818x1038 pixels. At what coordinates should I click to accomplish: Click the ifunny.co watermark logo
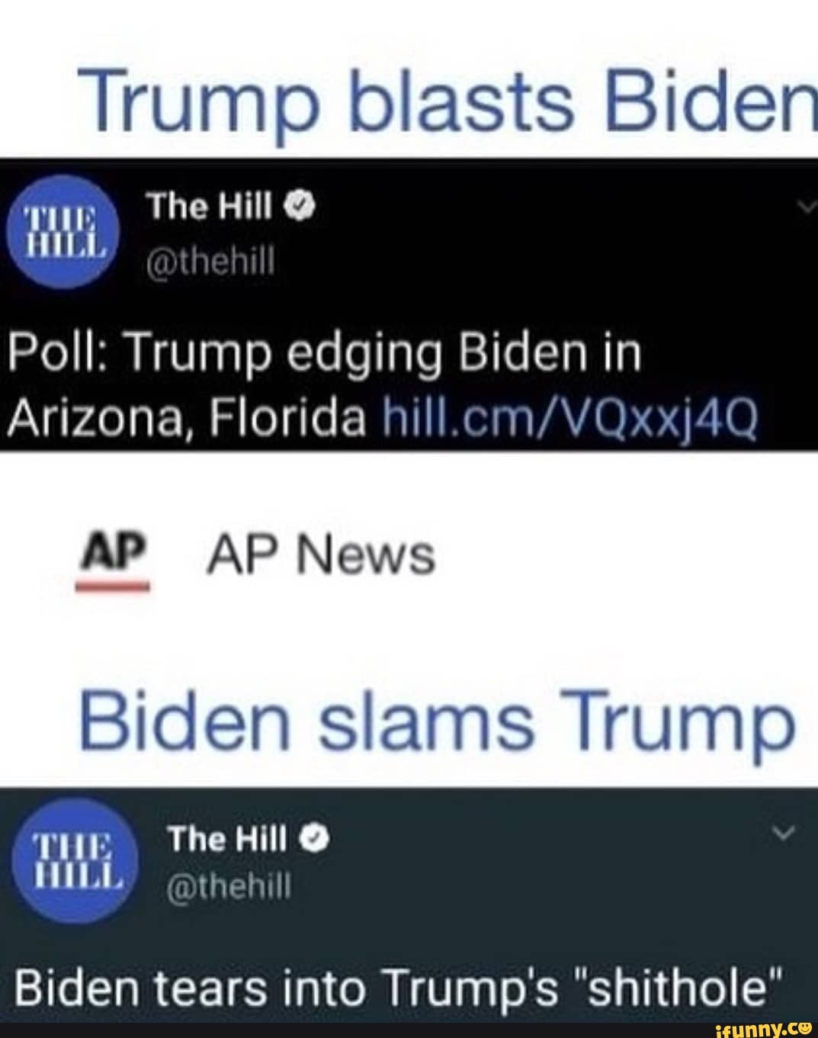[757, 1027]
